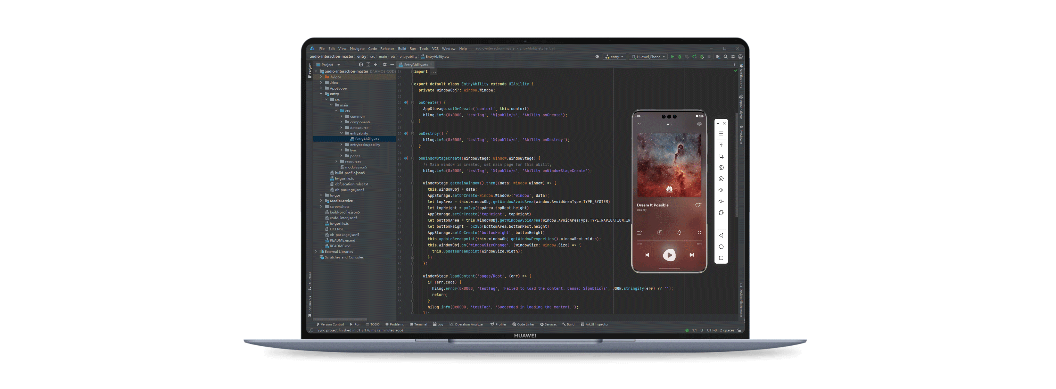Open the Huawei_Phone device selector
This screenshot has width=1056, height=389.
tap(649, 57)
